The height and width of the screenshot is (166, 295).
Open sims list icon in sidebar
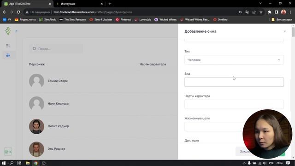click(x=8, y=55)
